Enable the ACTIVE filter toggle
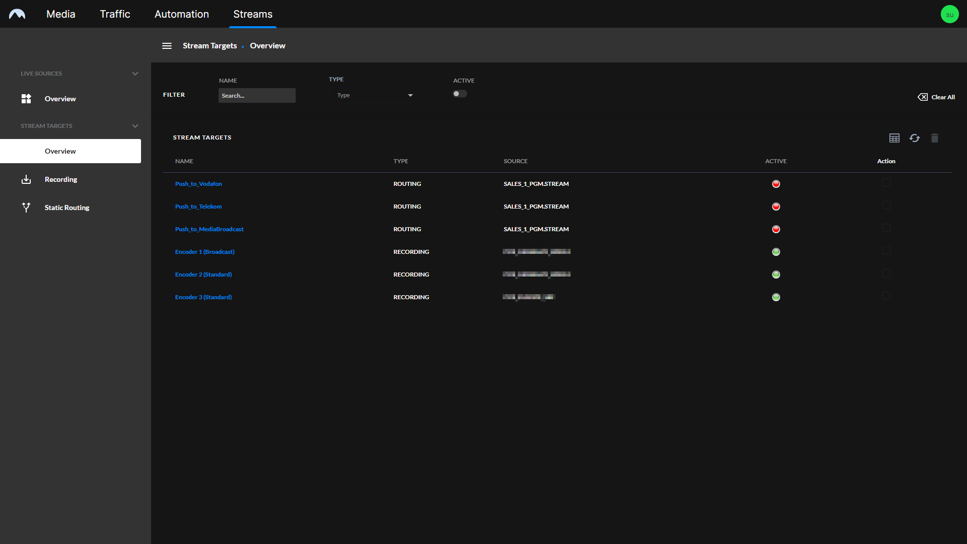 [459, 94]
